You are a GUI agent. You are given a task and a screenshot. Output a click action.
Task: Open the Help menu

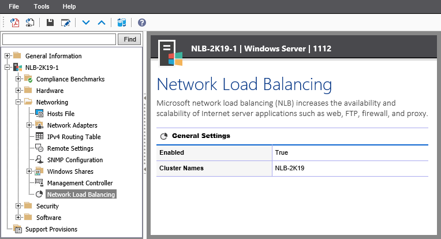pos(69,6)
